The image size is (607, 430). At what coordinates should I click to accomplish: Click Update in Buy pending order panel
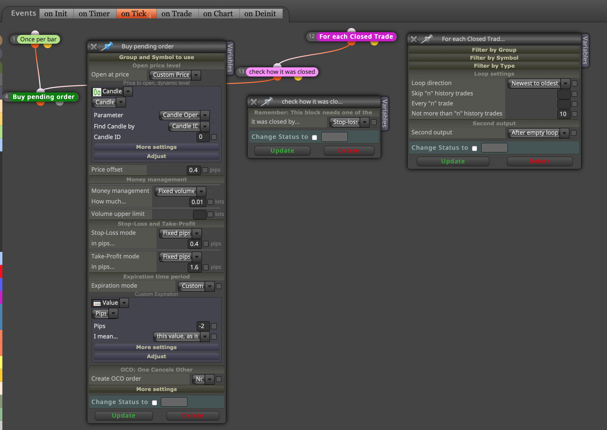pyautogui.click(x=124, y=416)
